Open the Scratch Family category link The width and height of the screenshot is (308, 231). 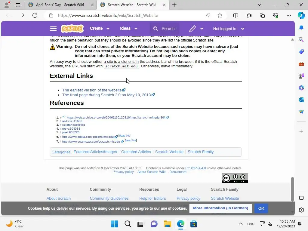(x=201, y=152)
